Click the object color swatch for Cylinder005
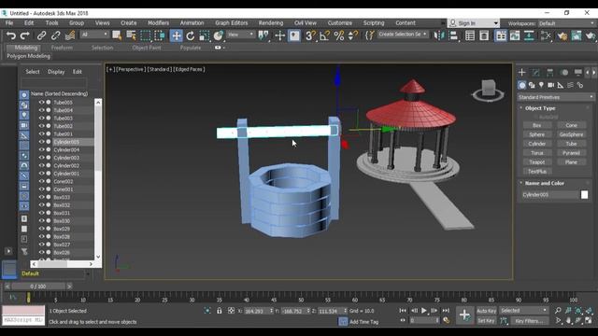The height and width of the screenshot is (336, 598). (584, 195)
